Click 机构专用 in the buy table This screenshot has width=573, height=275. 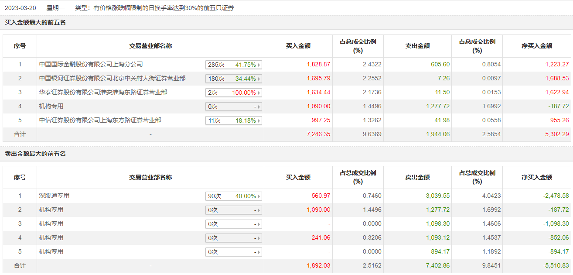(x=51, y=106)
